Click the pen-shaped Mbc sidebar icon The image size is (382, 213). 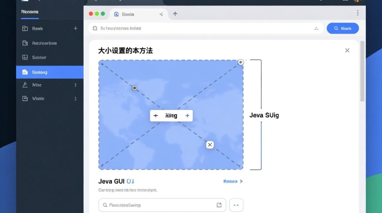tap(25, 85)
